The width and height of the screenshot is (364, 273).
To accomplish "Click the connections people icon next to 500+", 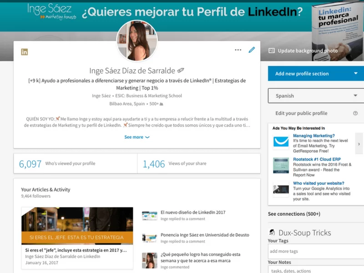I will coord(162,104).
